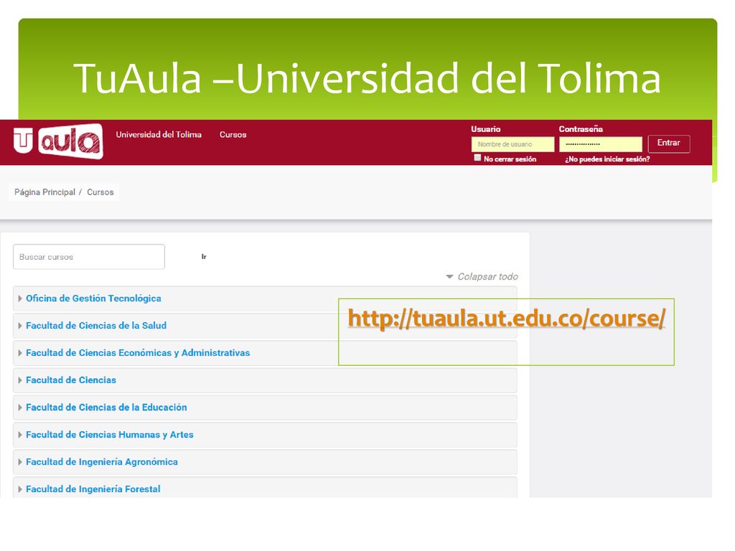The image size is (735, 551).
Task: Click into the Buscar cursos search box
Action: pyautogui.click(x=89, y=257)
